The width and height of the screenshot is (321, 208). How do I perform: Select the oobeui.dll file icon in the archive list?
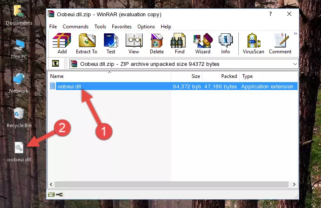coord(53,86)
